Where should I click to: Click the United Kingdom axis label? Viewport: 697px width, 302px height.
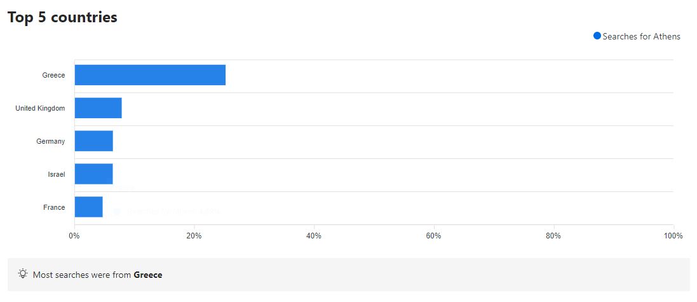point(40,108)
